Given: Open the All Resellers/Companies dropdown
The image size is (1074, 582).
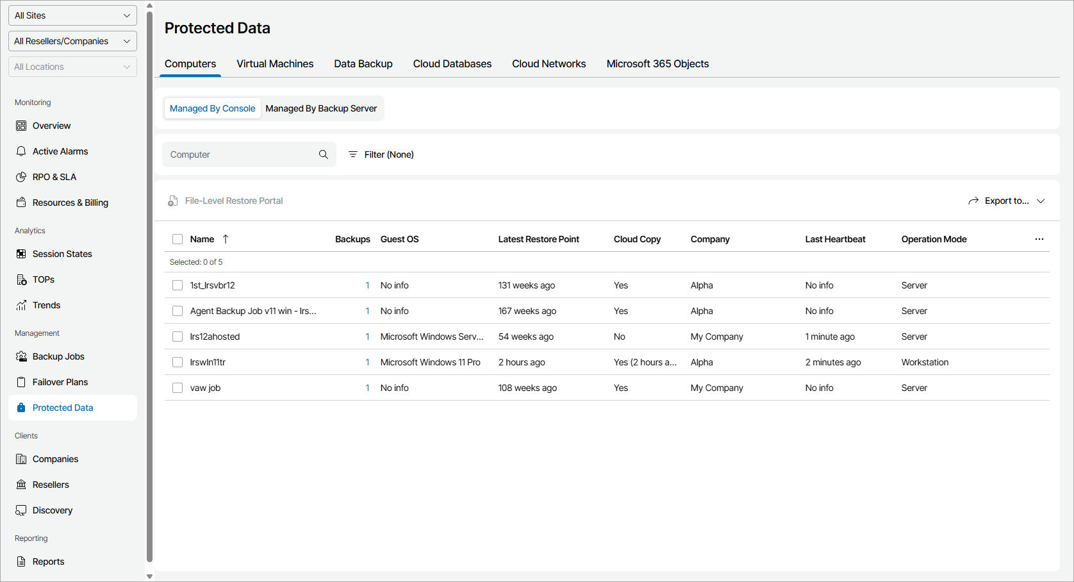Looking at the screenshot, I should [x=72, y=41].
